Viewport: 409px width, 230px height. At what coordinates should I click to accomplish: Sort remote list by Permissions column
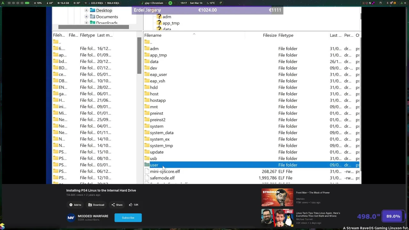[349, 35]
